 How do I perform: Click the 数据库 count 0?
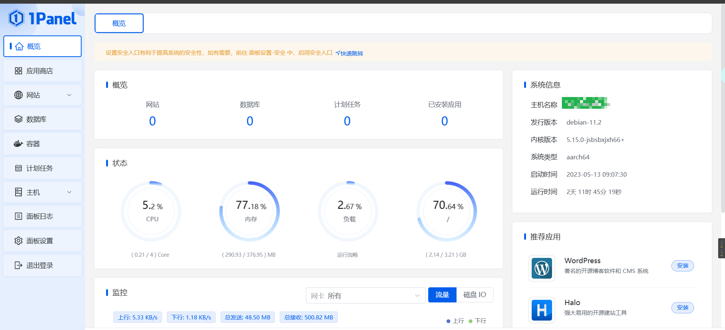tap(250, 121)
